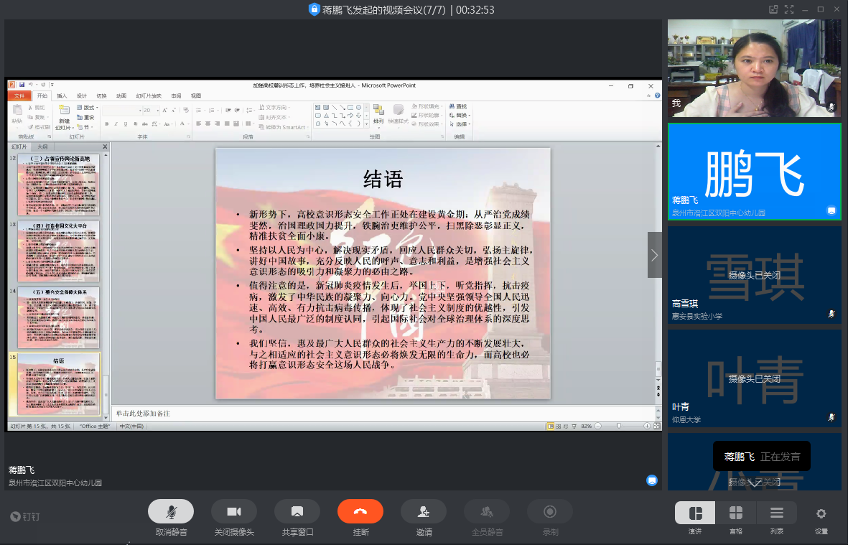Click the 钉钉 DingTalk logo link
Image resolution: width=848 pixels, height=545 pixels.
click(25, 516)
